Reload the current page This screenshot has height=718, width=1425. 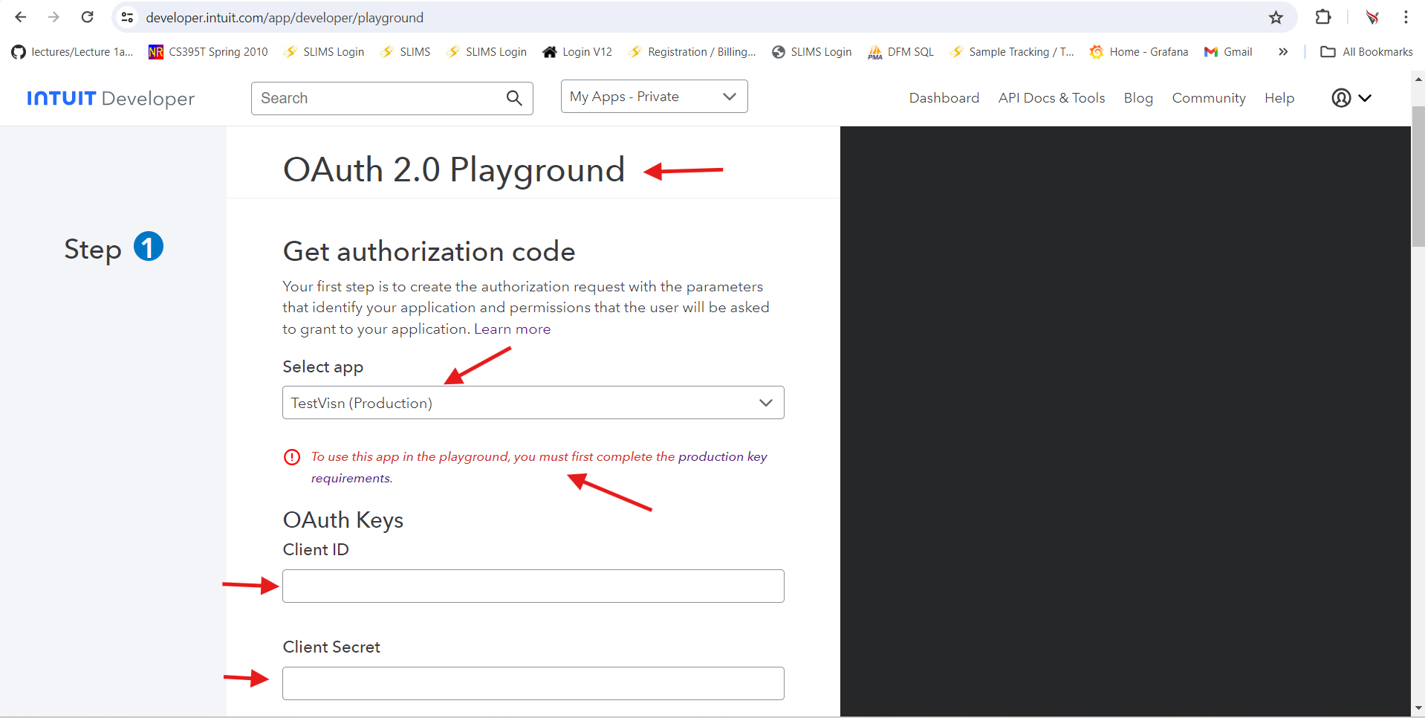pos(87,17)
